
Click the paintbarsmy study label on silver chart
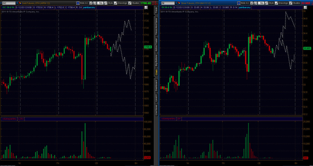245,8
